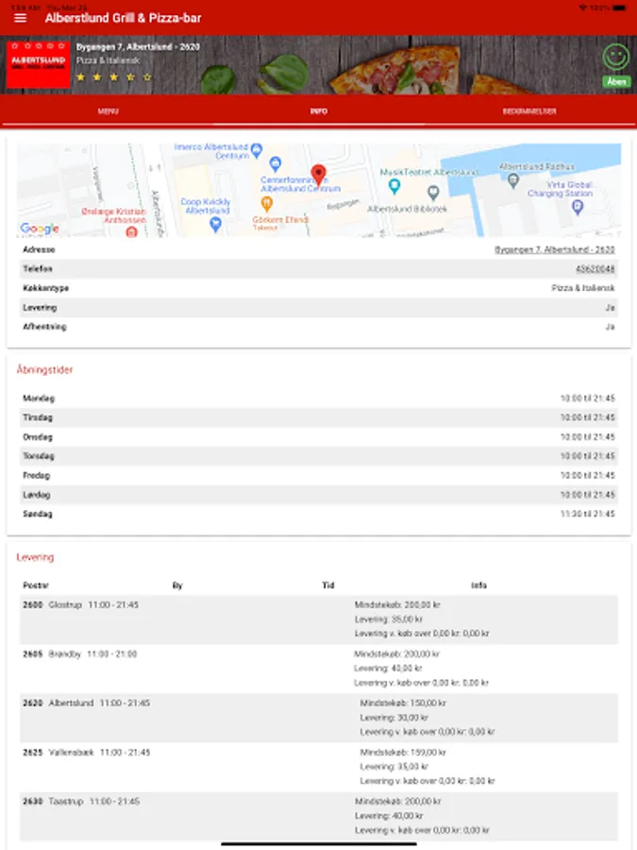
Task: Click the orange Göteborn Efendi restaurant pin
Action: [x=266, y=204]
